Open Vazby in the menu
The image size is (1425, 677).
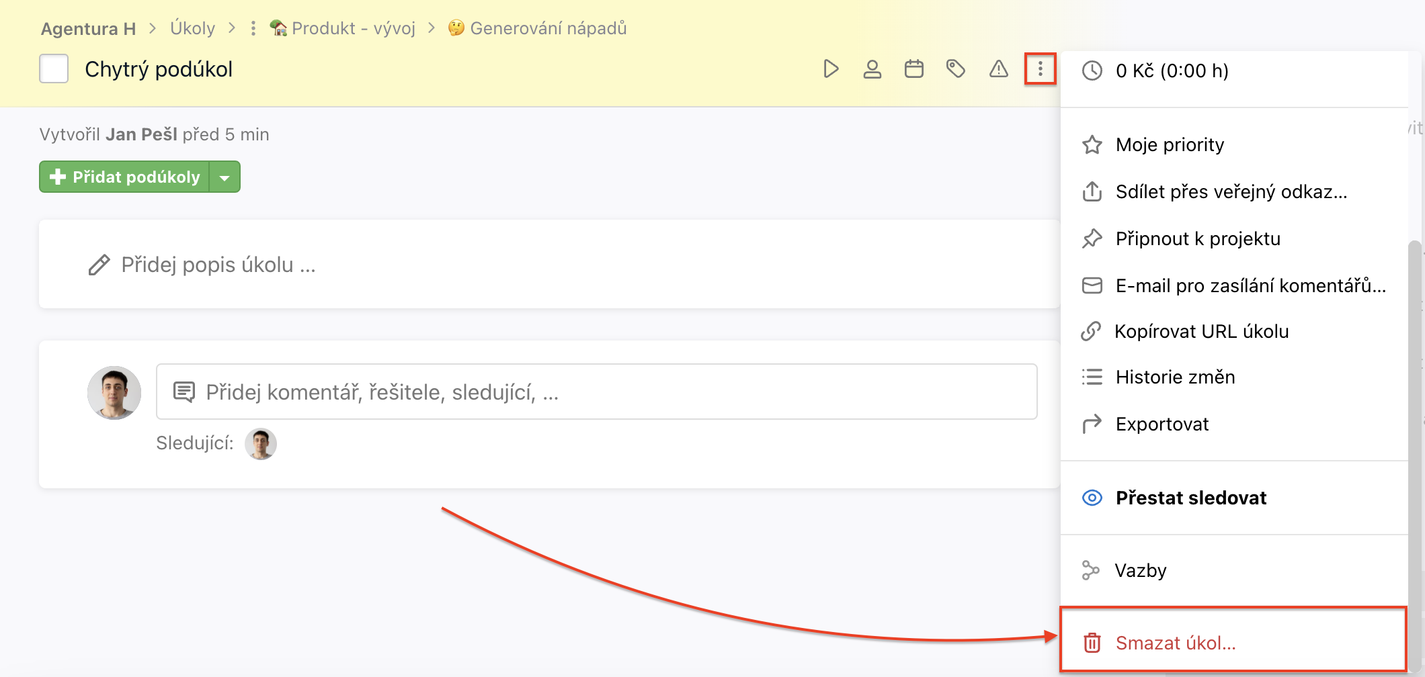[1233, 570]
